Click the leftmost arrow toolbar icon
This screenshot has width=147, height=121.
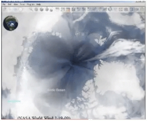pyautogui.click(x=5, y=9)
